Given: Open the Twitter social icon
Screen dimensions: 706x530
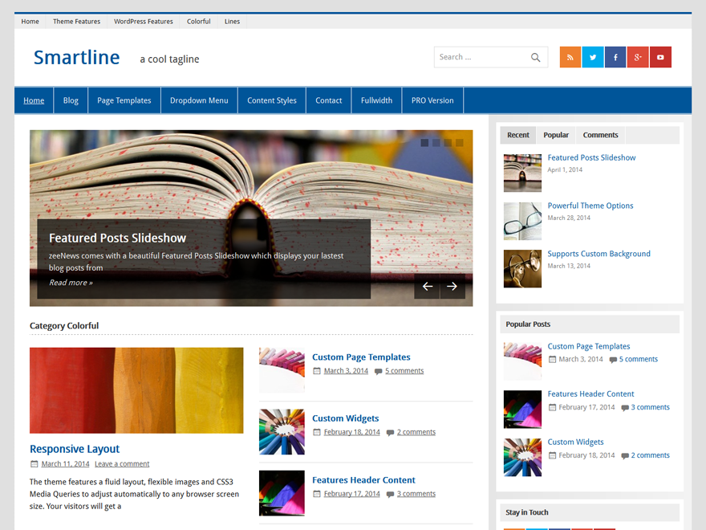Looking at the screenshot, I should coord(593,57).
